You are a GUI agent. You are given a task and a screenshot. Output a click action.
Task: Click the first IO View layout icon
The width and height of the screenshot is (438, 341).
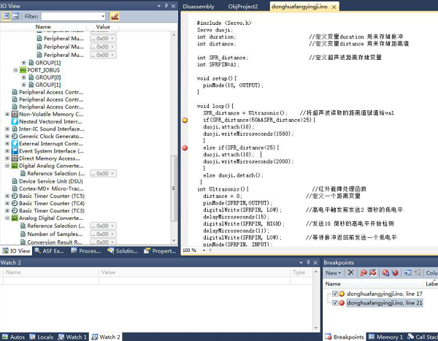(x=6, y=15)
